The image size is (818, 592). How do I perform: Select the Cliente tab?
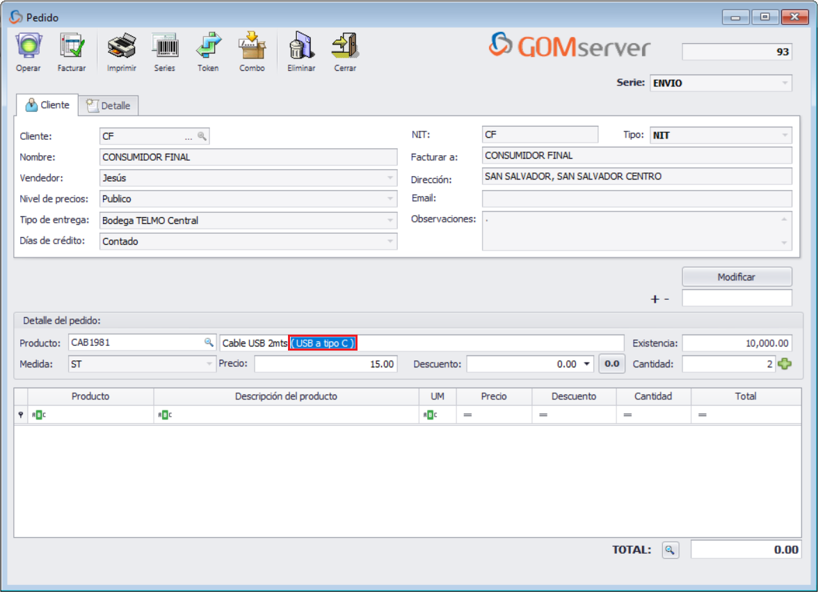[x=47, y=105]
